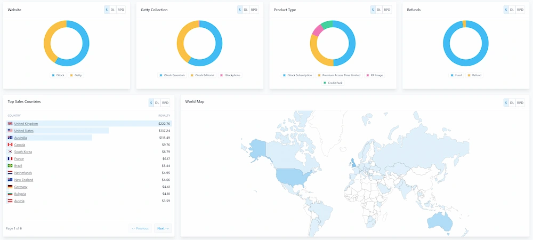Switch Website panel to DL view
533x240 pixels.
(x=112, y=10)
